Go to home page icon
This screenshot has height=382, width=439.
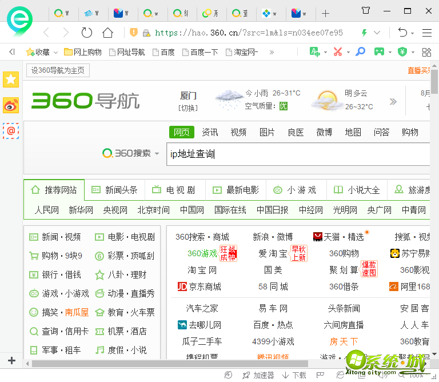click(107, 33)
